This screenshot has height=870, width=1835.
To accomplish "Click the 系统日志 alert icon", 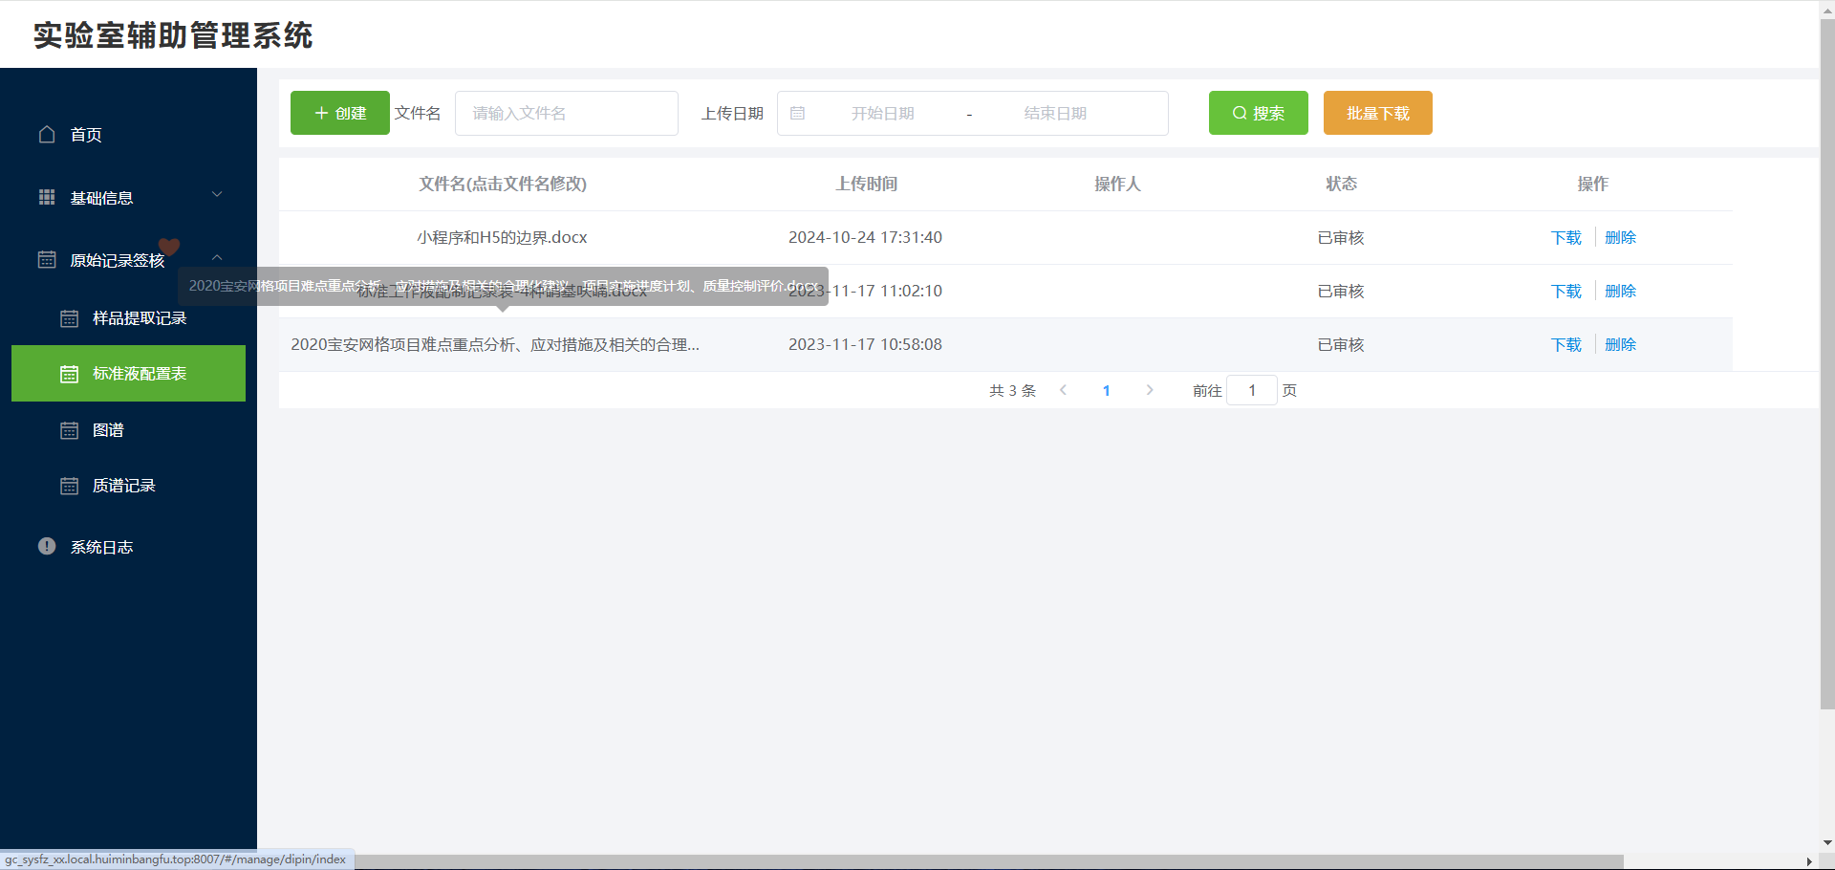I will pyautogui.click(x=47, y=546).
